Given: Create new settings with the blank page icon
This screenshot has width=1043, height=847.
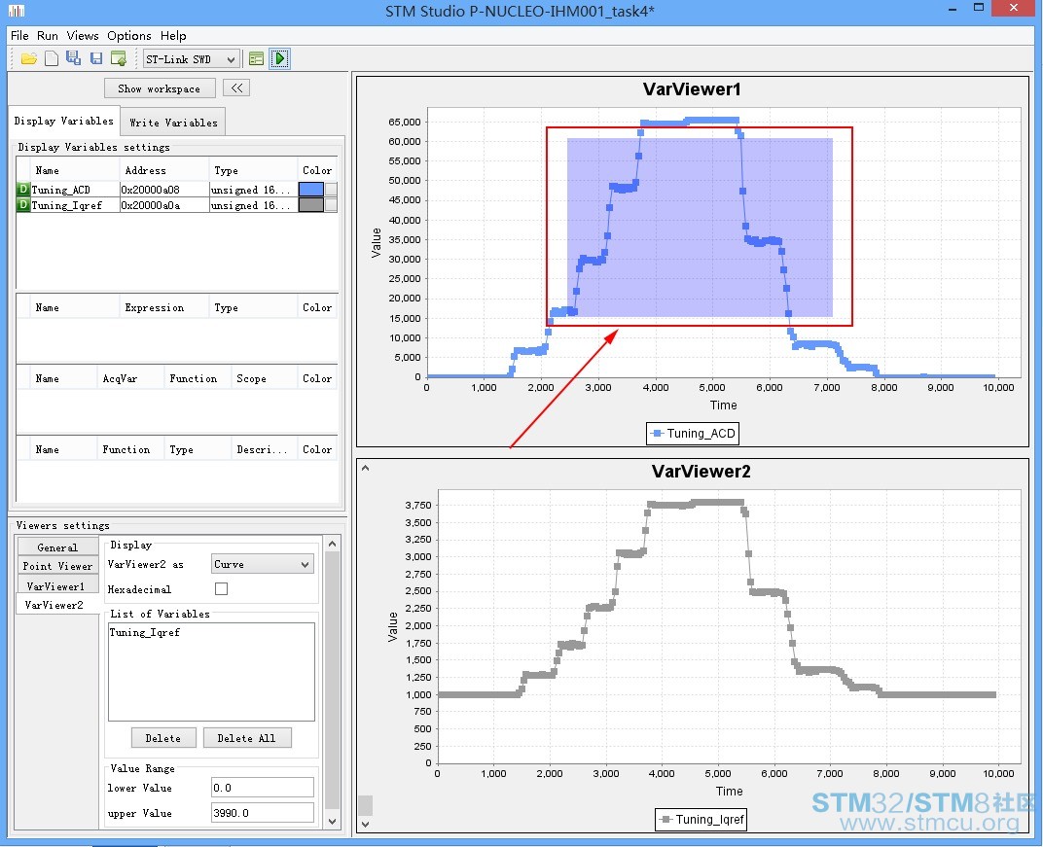Looking at the screenshot, I should [x=52, y=58].
